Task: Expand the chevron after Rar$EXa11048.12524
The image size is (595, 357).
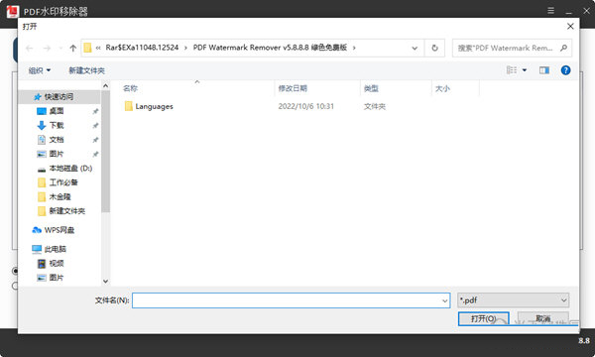Action: [x=185, y=48]
